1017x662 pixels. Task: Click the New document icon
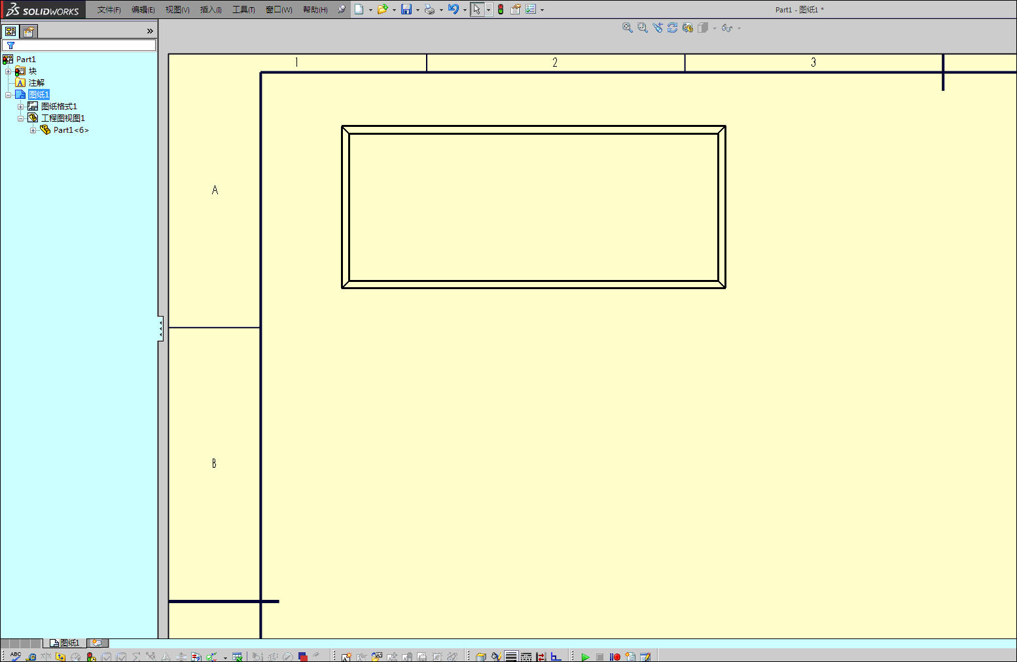click(359, 9)
